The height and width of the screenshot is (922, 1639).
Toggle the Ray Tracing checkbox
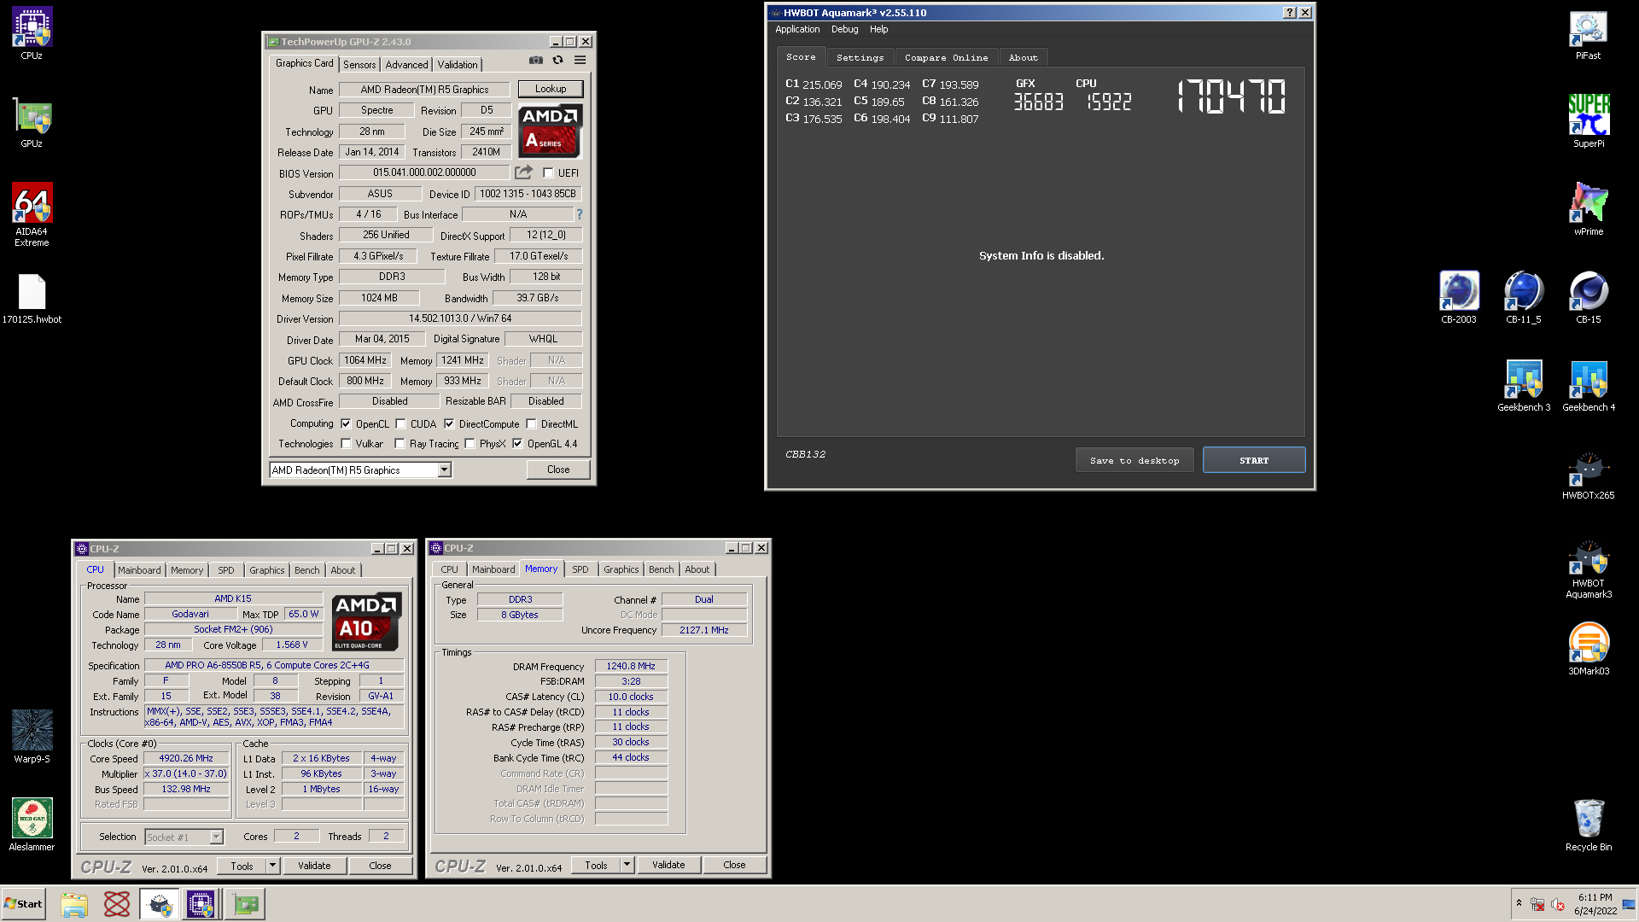click(400, 444)
